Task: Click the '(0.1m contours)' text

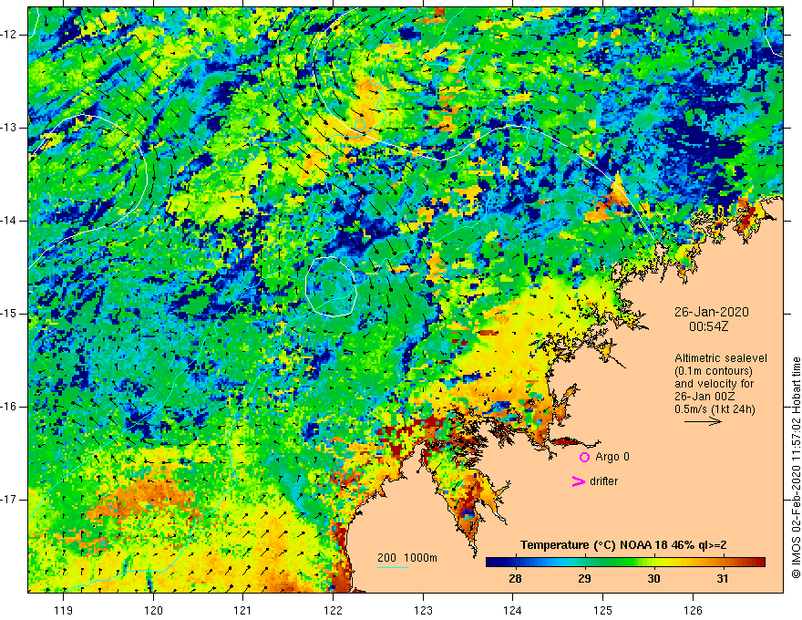Action: [x=714, y=371]
